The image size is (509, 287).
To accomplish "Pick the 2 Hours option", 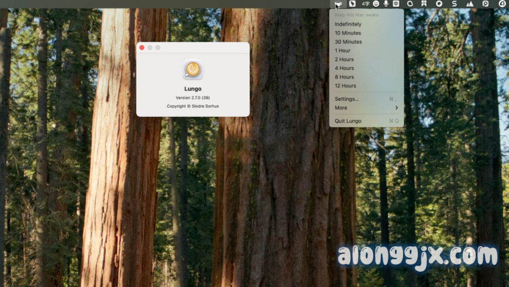I will tap(344, 60).
